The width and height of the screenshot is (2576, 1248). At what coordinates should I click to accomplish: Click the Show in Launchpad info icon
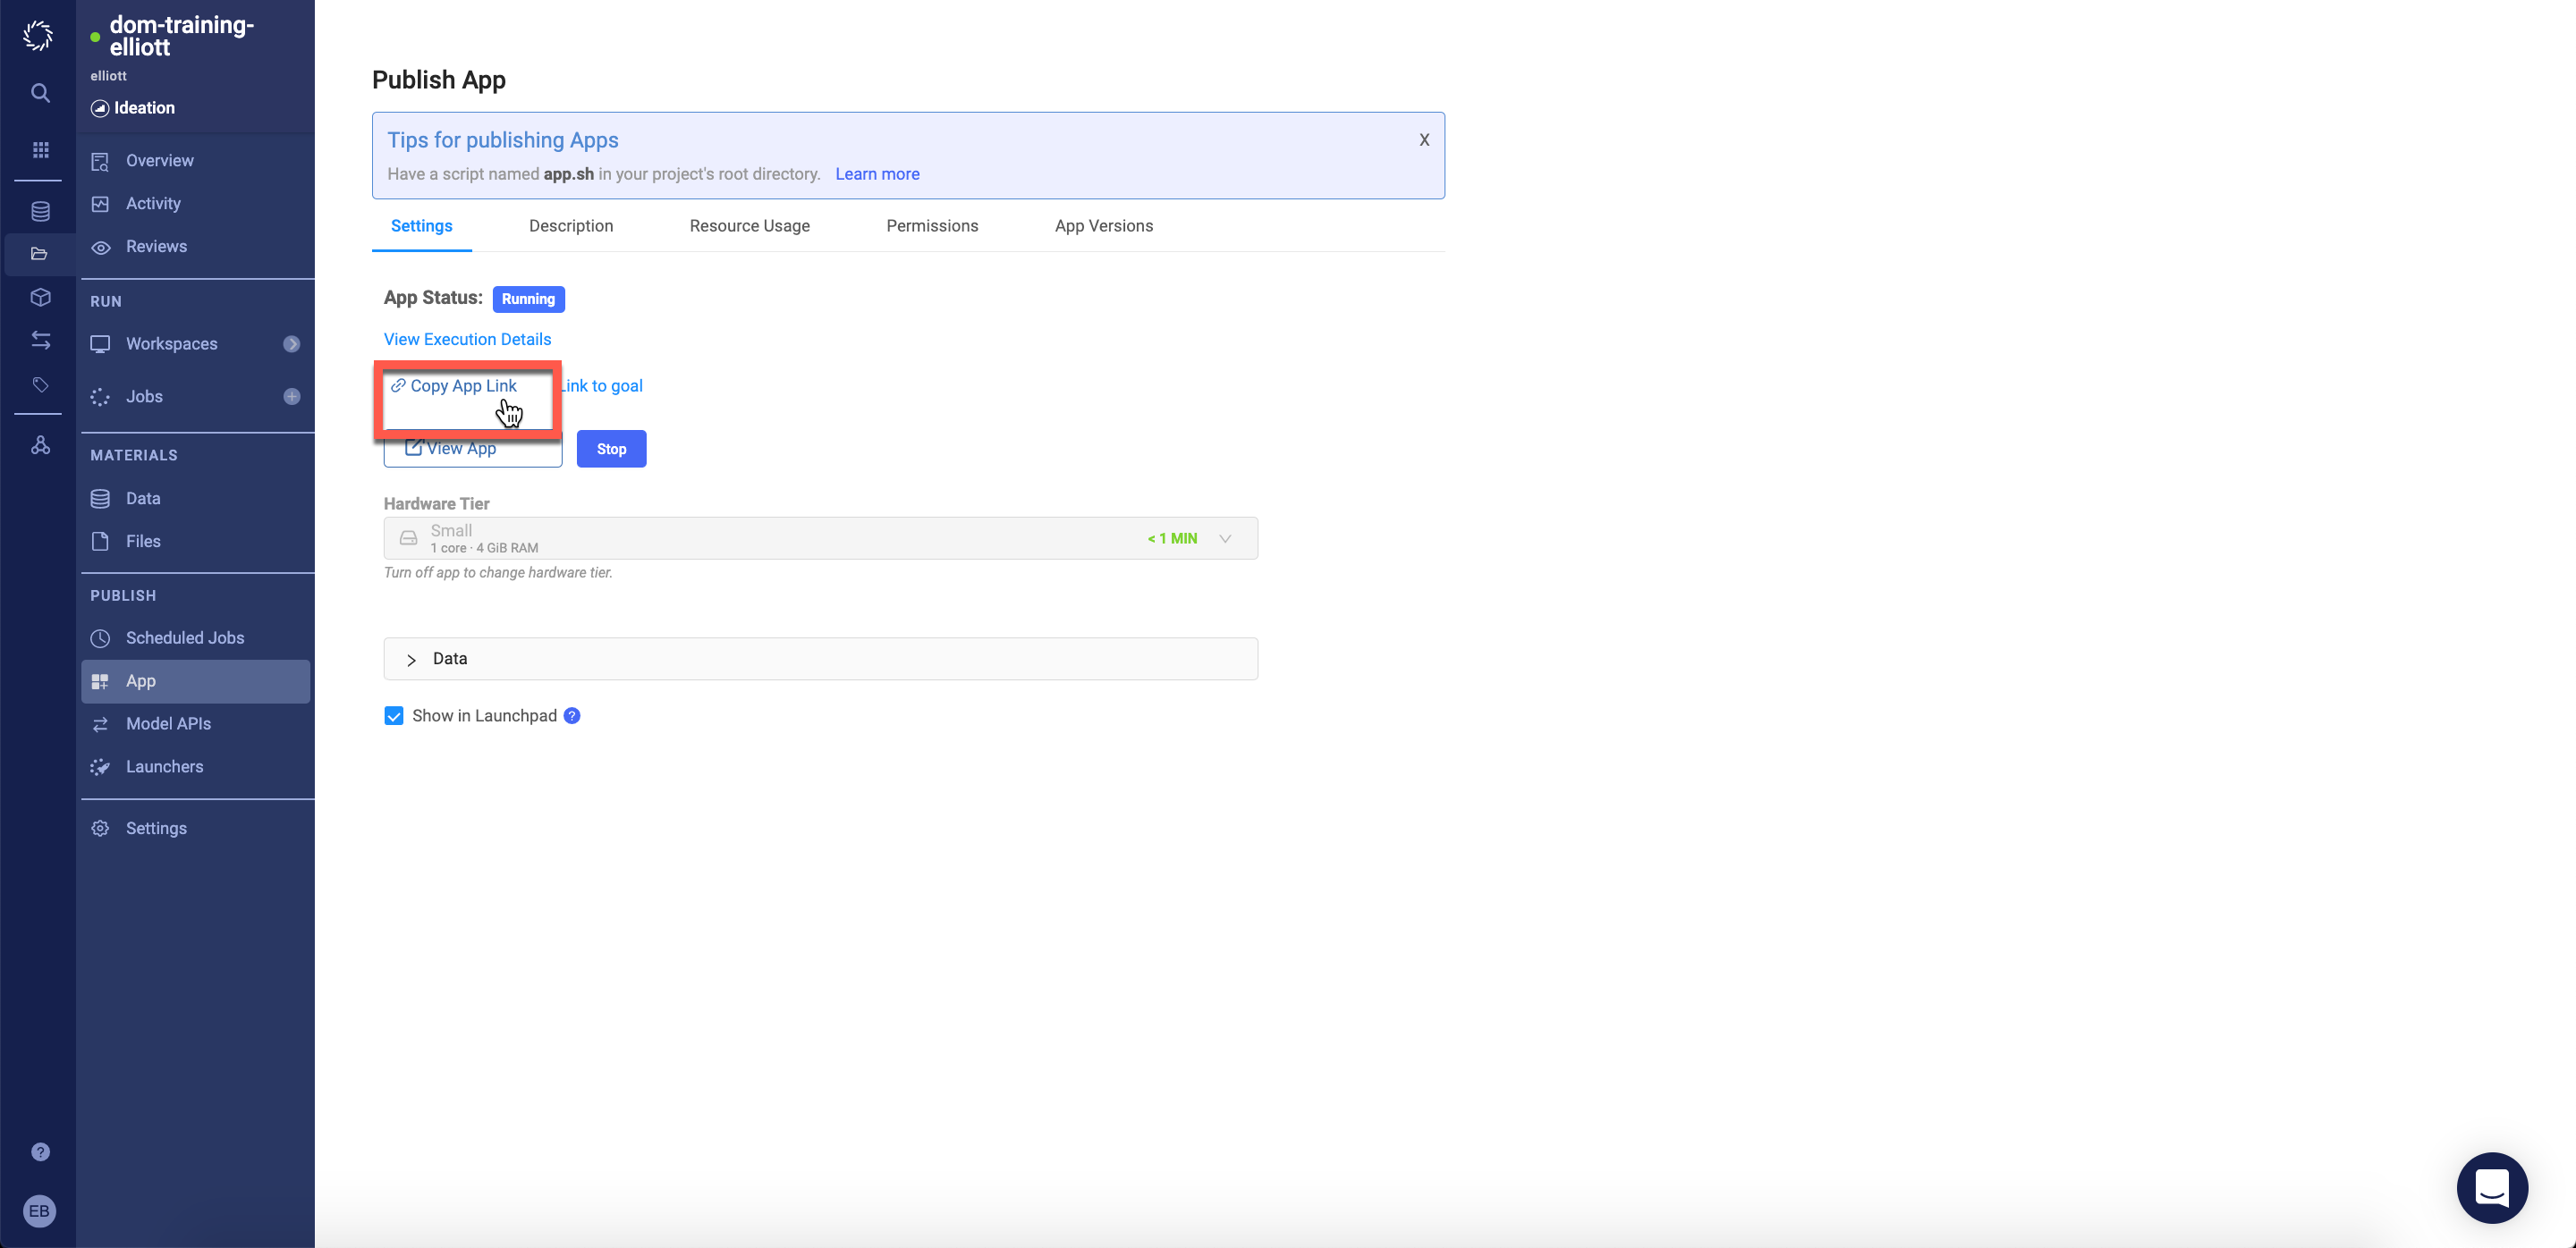(x=572, y=715)
